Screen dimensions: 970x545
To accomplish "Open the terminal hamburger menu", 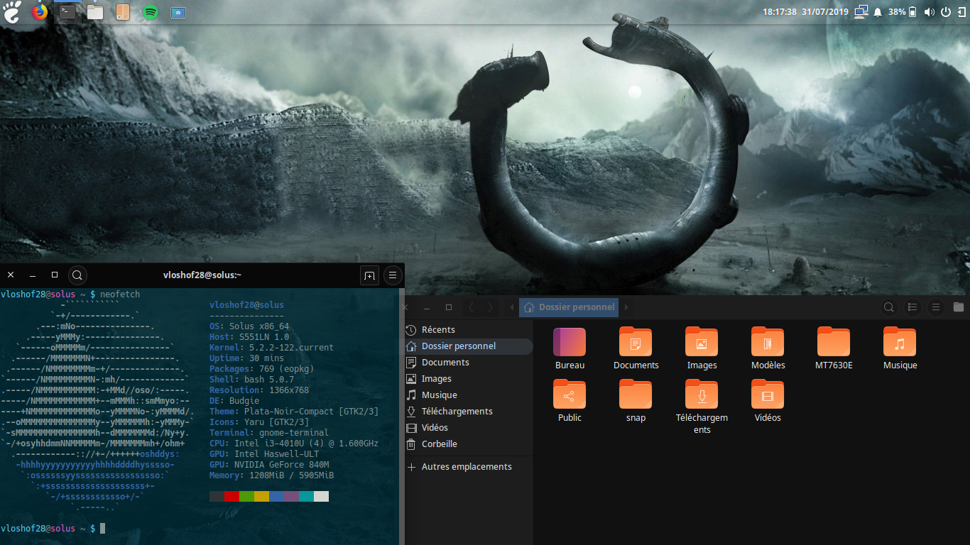I will coord(392,275).
